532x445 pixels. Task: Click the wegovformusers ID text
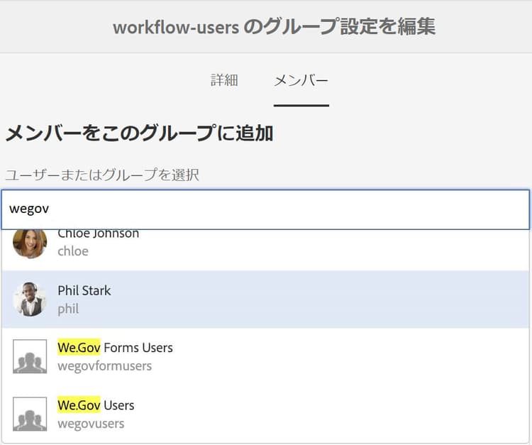click(105, 366)
